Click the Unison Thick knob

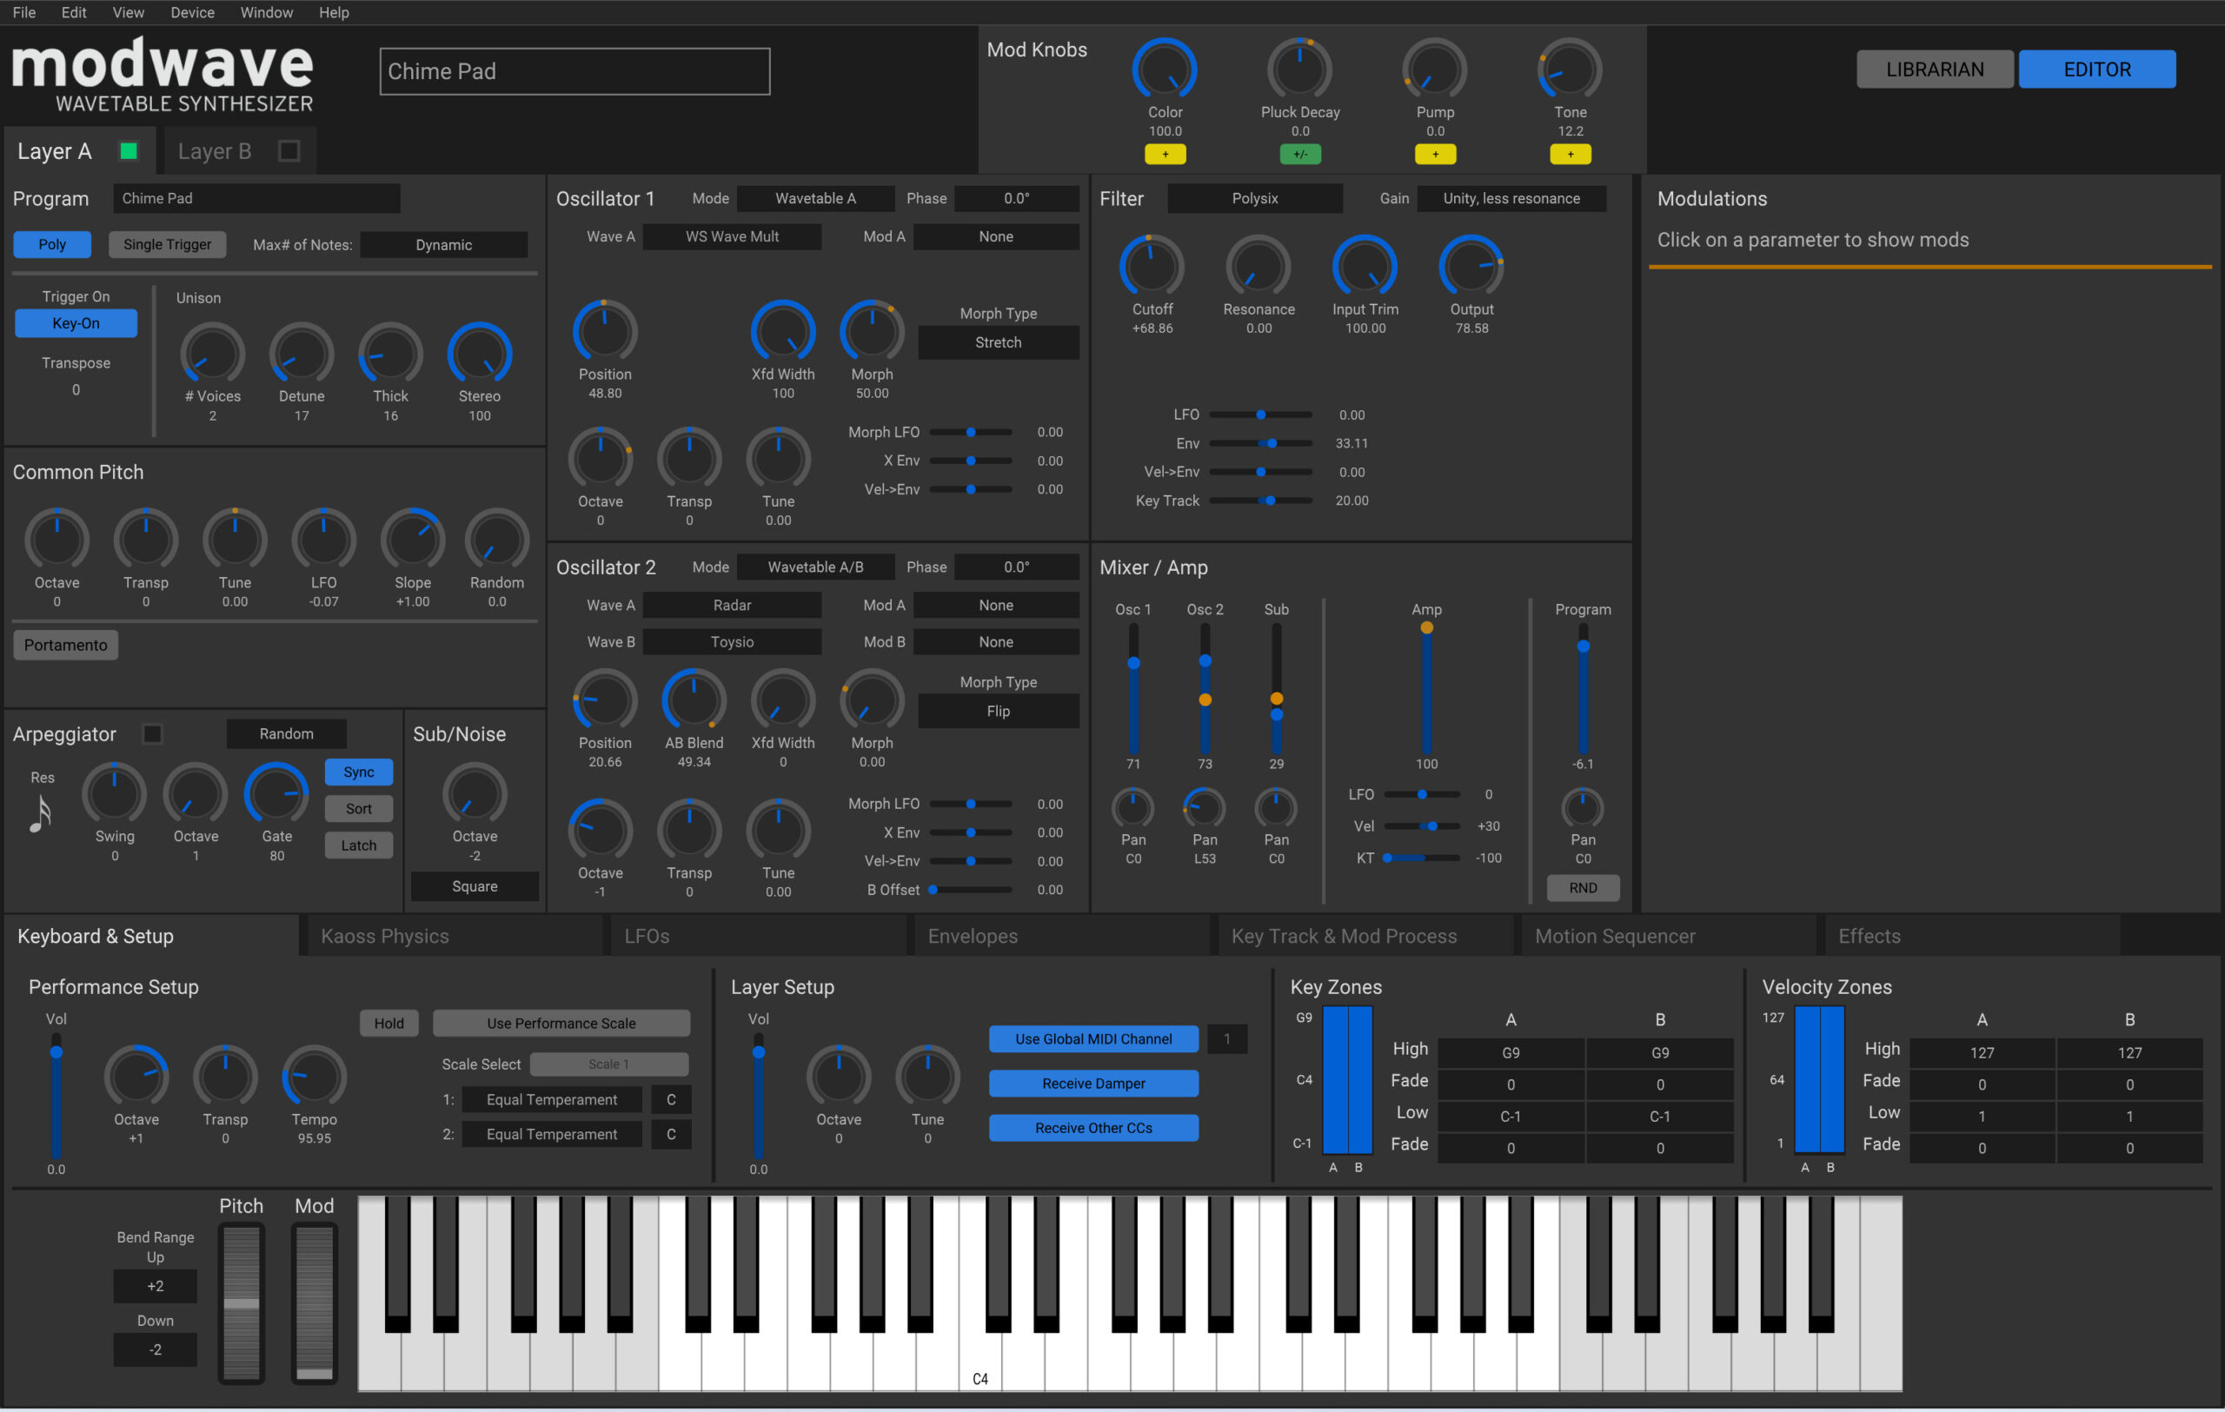pos(390,354)
